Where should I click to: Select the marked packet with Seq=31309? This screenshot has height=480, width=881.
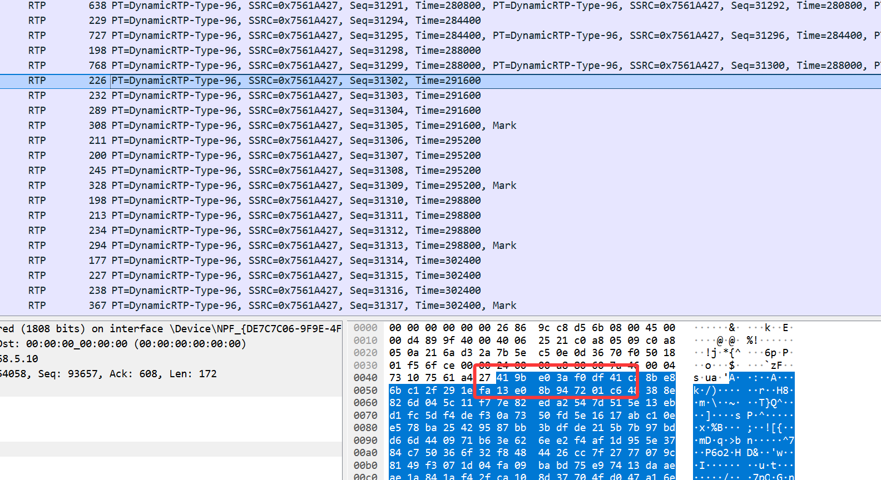click(x=441, y=186)
